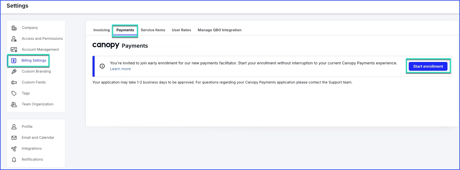The width and height of the screenshot is (460, 170).
Task: Click the Email and Calendar envelope icon
Action: (14, 138)
